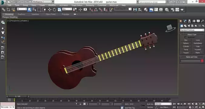Toggle 3D Snaps button
205x109 pixels.
(x=91, y=9)
